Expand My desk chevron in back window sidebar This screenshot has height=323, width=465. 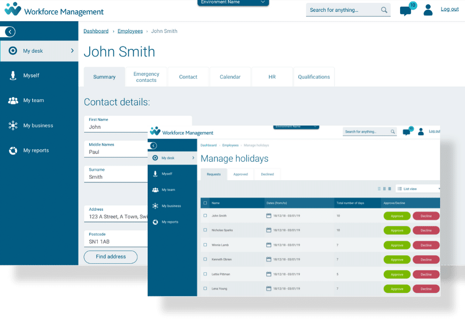pos(72,51)
